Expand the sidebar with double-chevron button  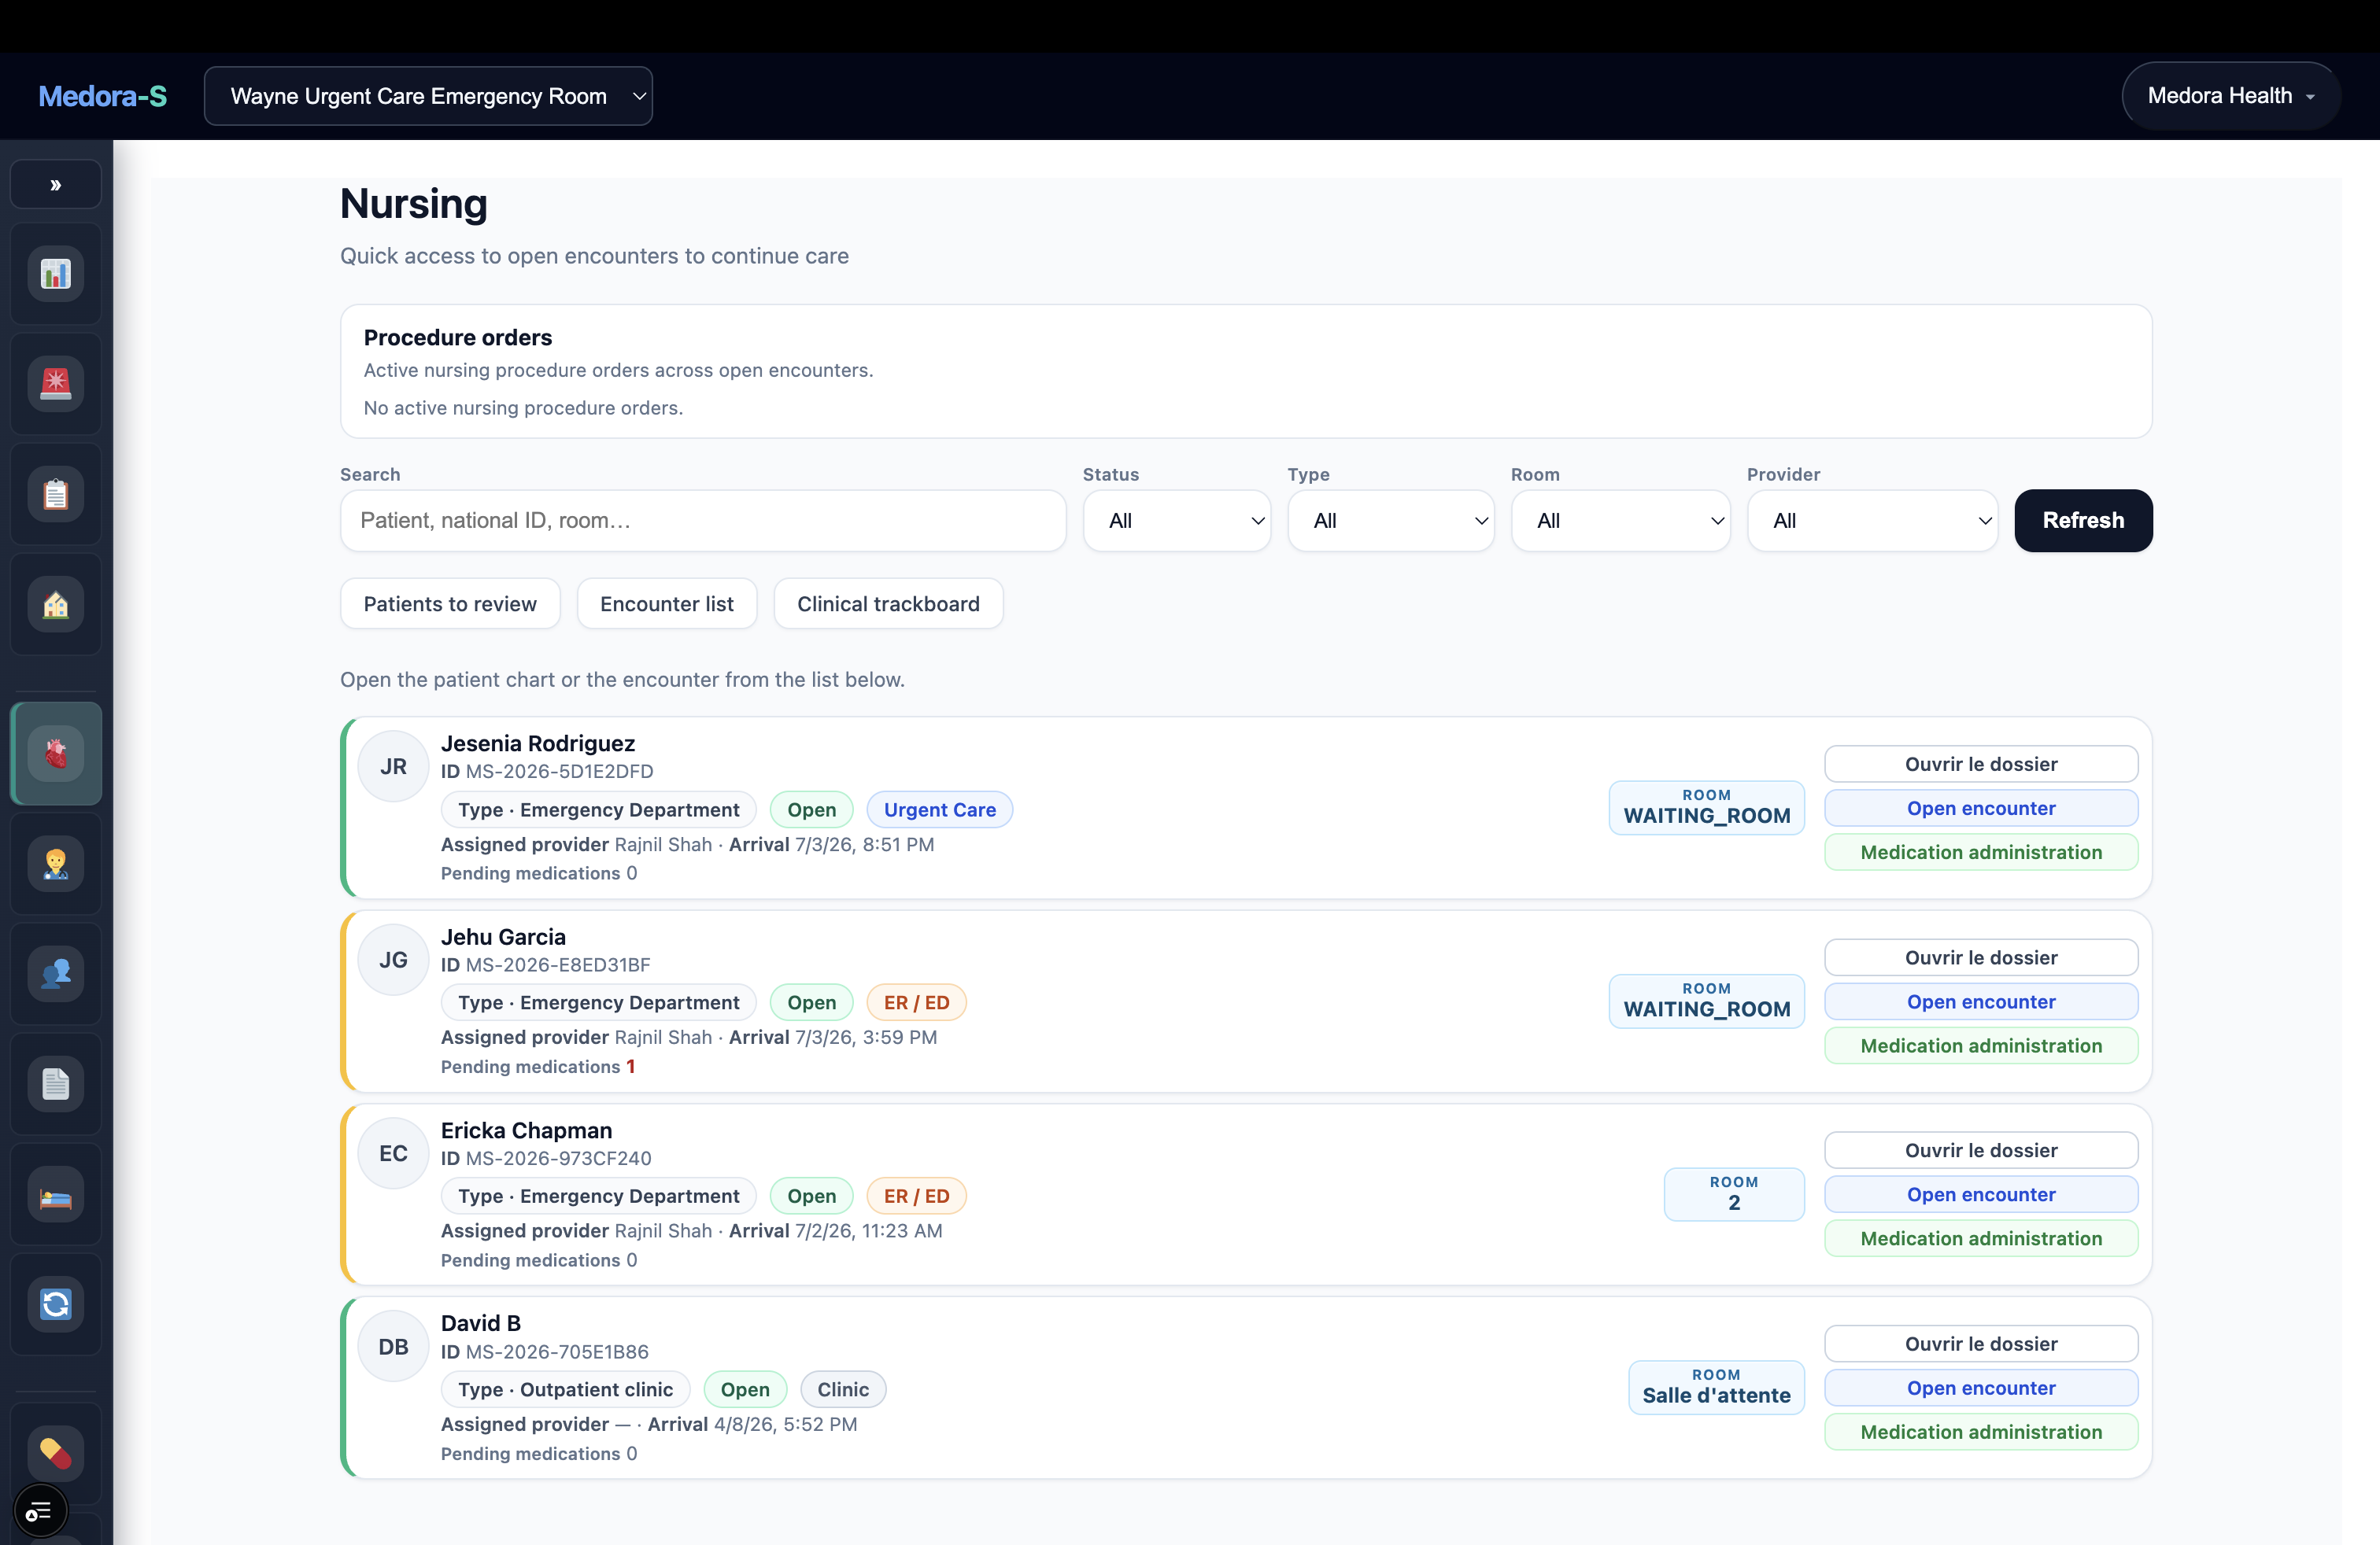(56, 185)
